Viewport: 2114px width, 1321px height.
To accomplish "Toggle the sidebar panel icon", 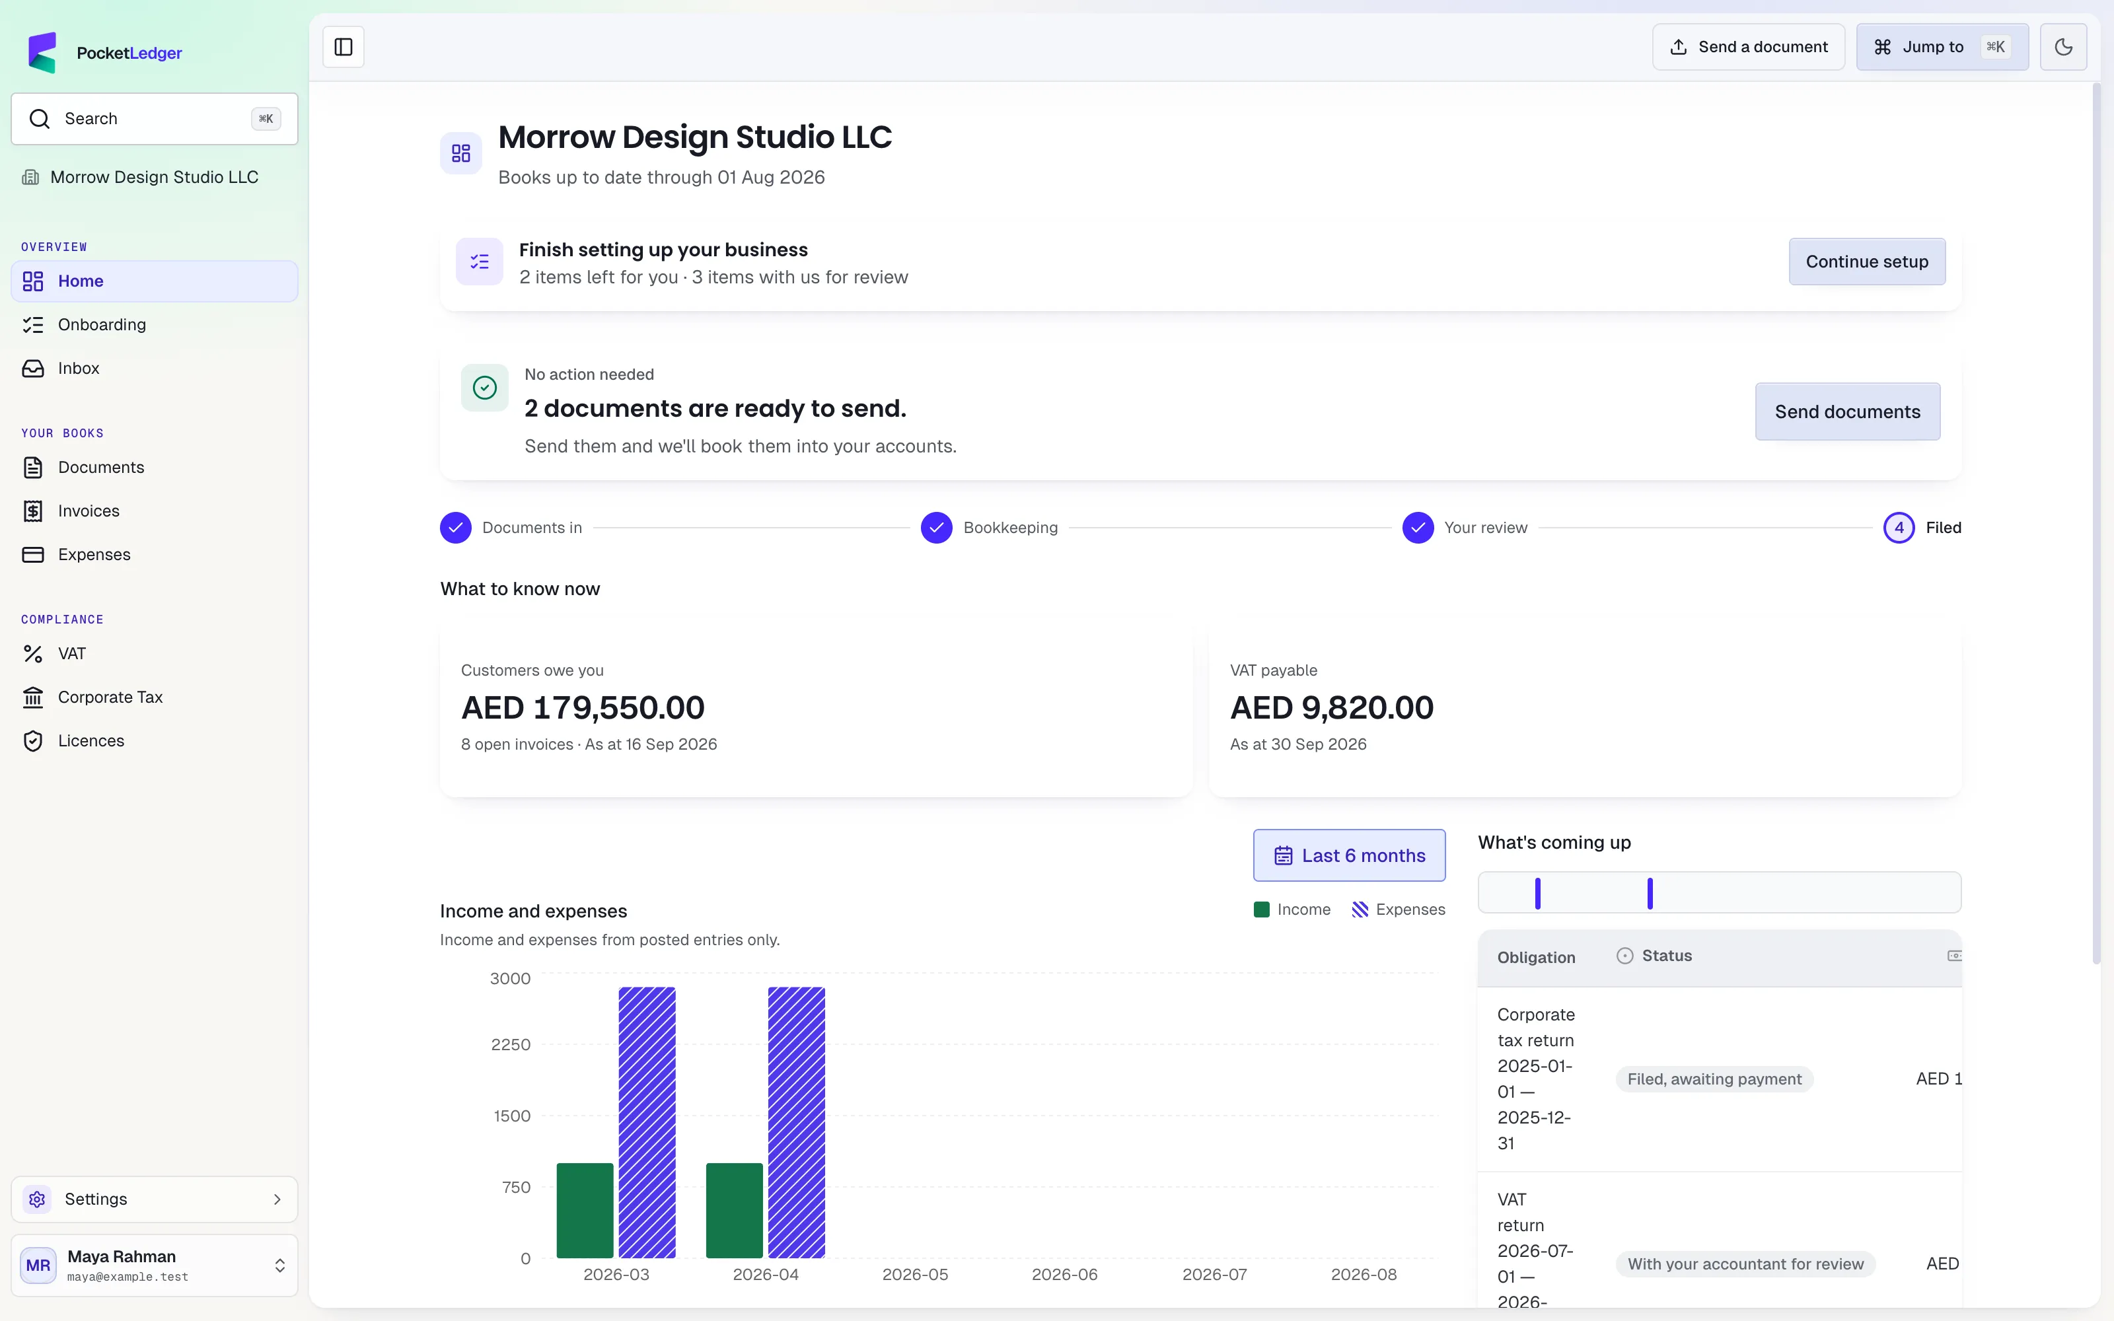I will coord(344,47).
